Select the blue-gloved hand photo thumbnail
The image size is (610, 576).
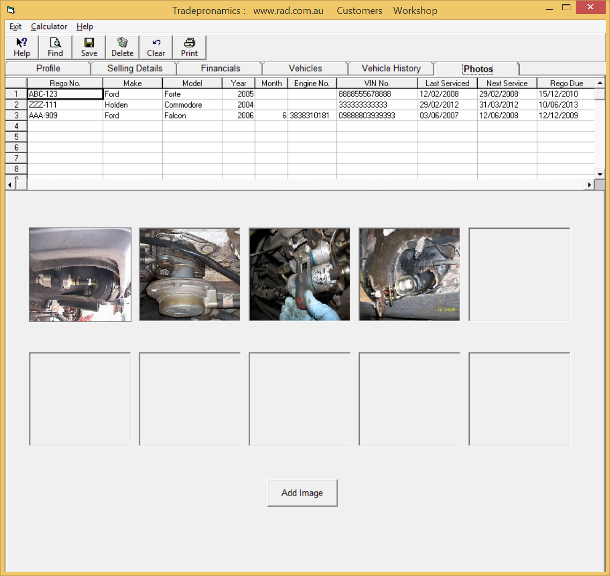(x=299, y=274)
